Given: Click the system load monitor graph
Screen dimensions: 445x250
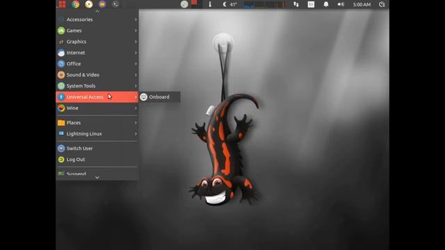Looking at the screenshot, I should click(264, 4).
